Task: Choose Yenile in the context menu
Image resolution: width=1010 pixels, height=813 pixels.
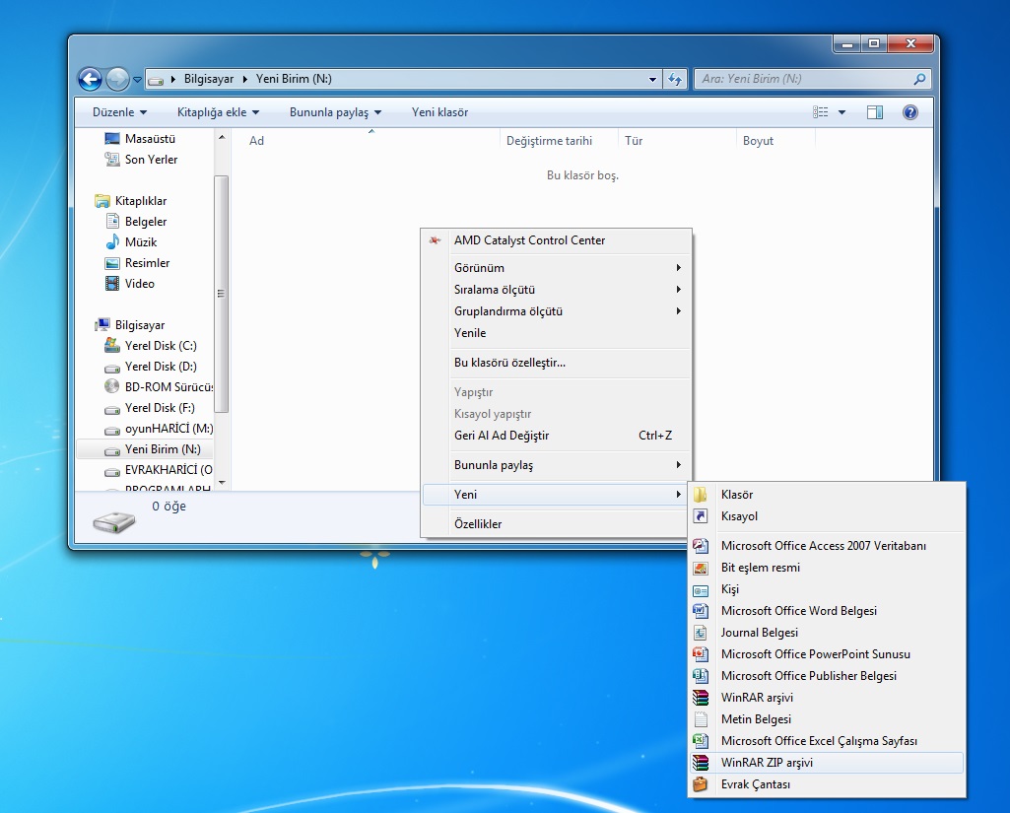Action: [x=557, y=333]
